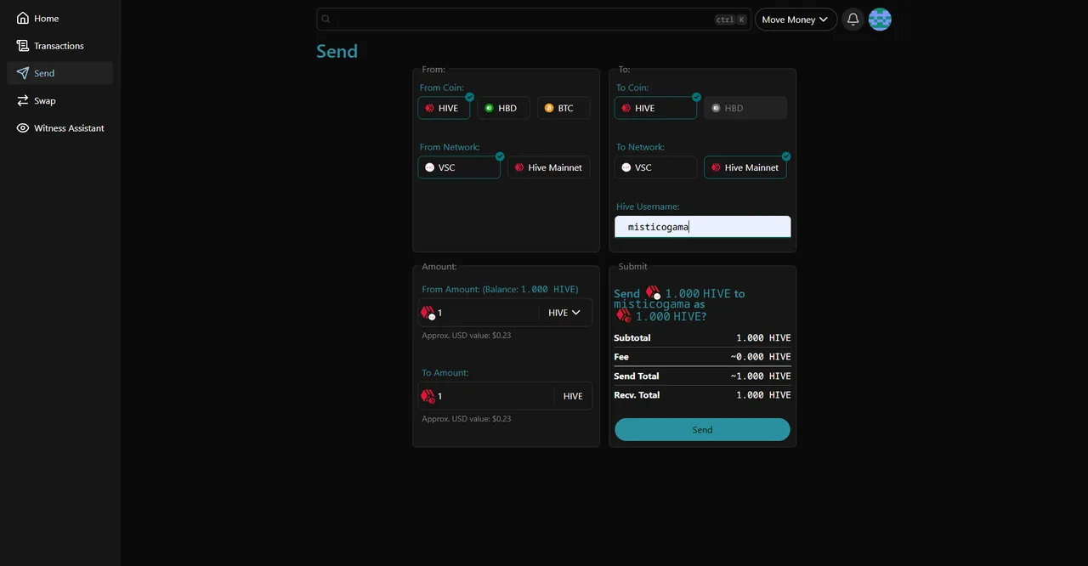
Task: Choose Hive Mainnet as the From Network
Action: tap(548, 167)
